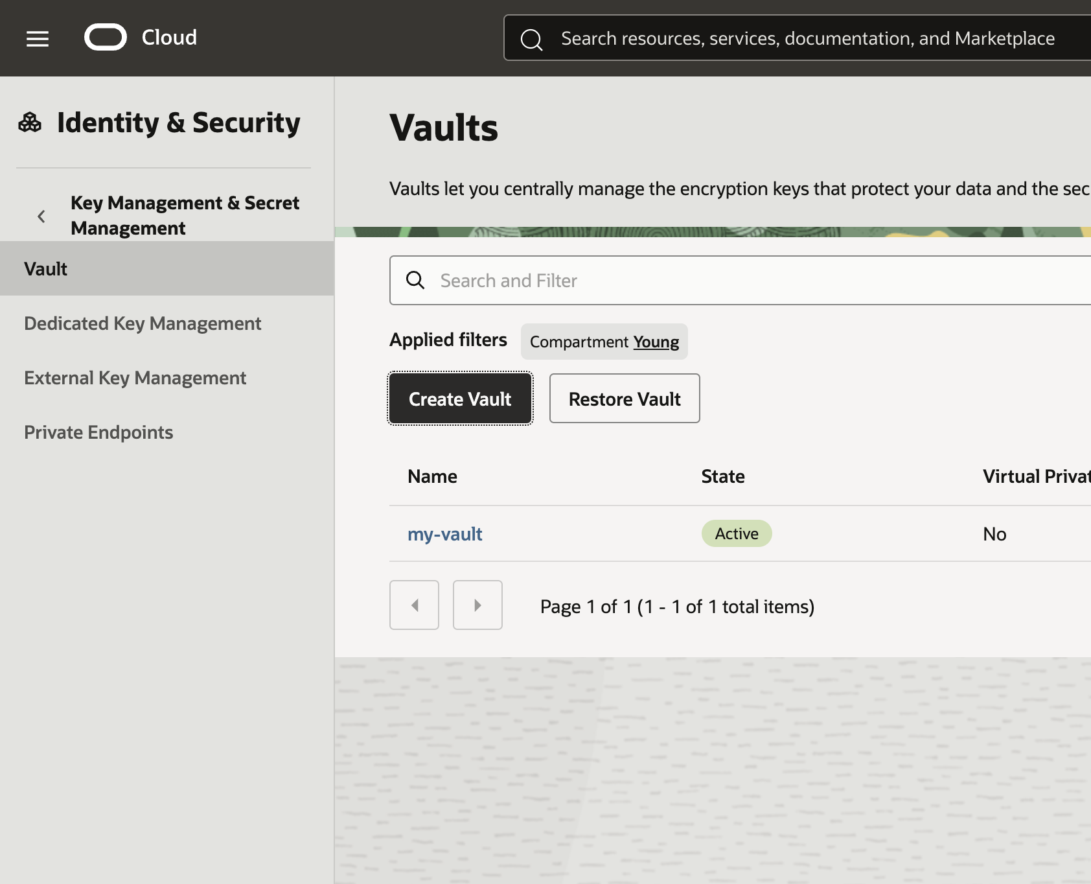Sort vaults by the Name column
1091x884 pixels.
(x=431, y=476)
